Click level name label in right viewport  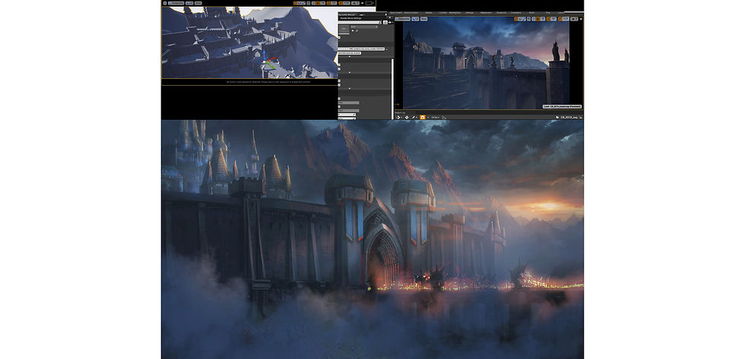click(x=562, y=107)
